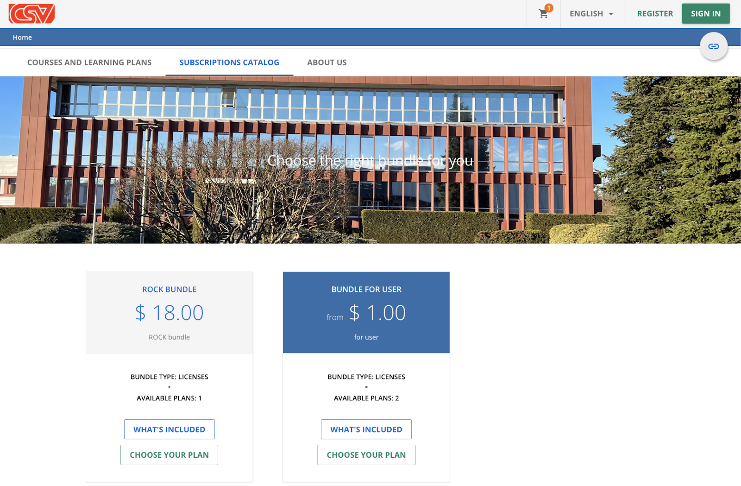741x486 pixels.
Task: Click the SIGN IN button
Action: [x=705, y=14]
